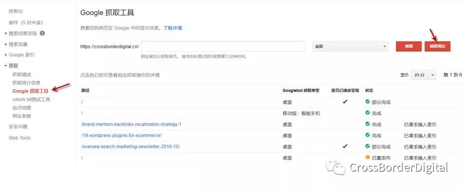Screen dimensions: 463x189
Task: Click the https://crossborderdigital.cn/ URL prefix
Action: point(110,47)
